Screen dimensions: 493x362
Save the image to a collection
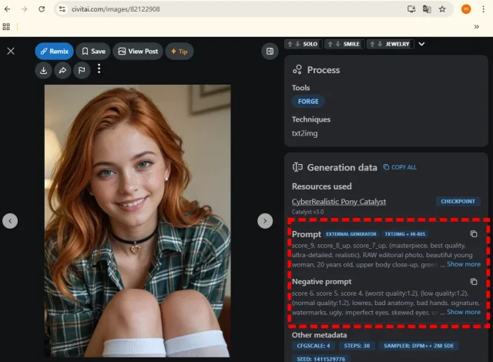coord(93,52)
